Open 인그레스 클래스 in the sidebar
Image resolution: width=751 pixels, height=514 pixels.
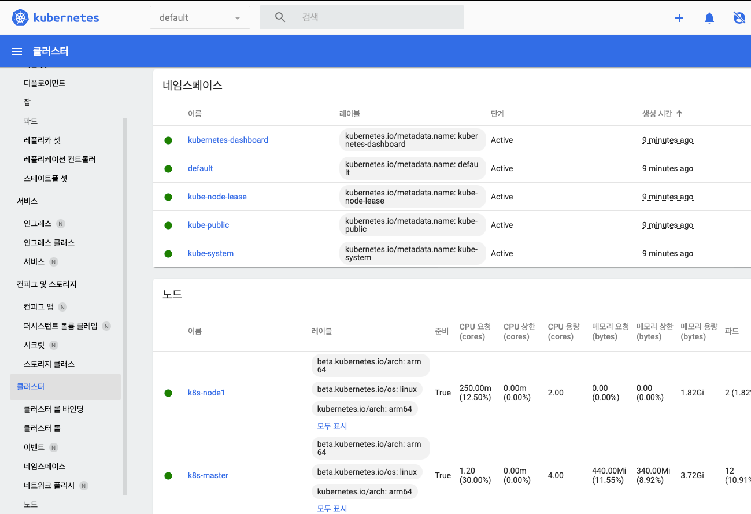pyautogui.click(x=49, y=243)
